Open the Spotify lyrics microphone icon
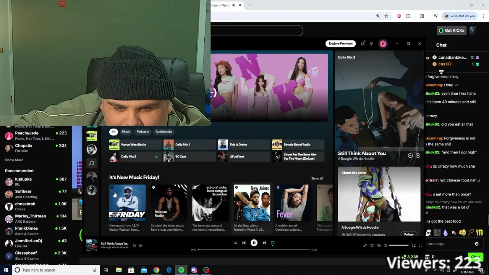Viewport: 489px width, 275px height. click(365, 245)
